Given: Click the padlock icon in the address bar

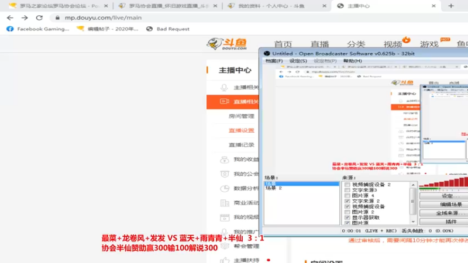Looking at the screenshot, I should click(x=57, y=18).
